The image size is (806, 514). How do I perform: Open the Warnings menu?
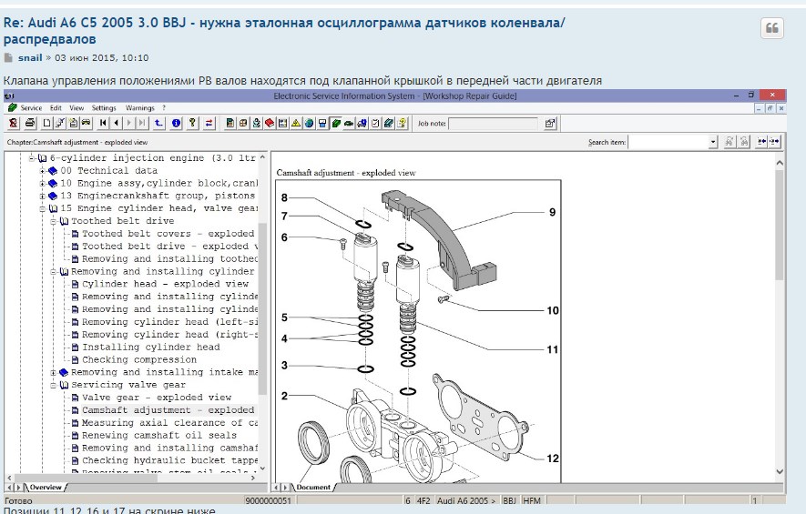(x=140, y=108)
